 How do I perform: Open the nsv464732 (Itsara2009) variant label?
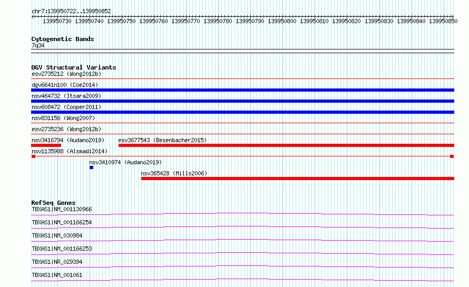click(x=66, y=96)
